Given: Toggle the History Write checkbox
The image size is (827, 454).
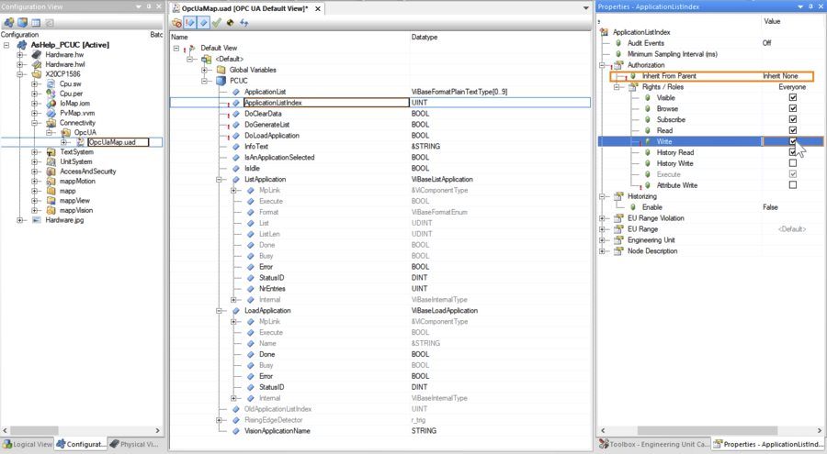Looking at the screenshot, I should (793, 163).
